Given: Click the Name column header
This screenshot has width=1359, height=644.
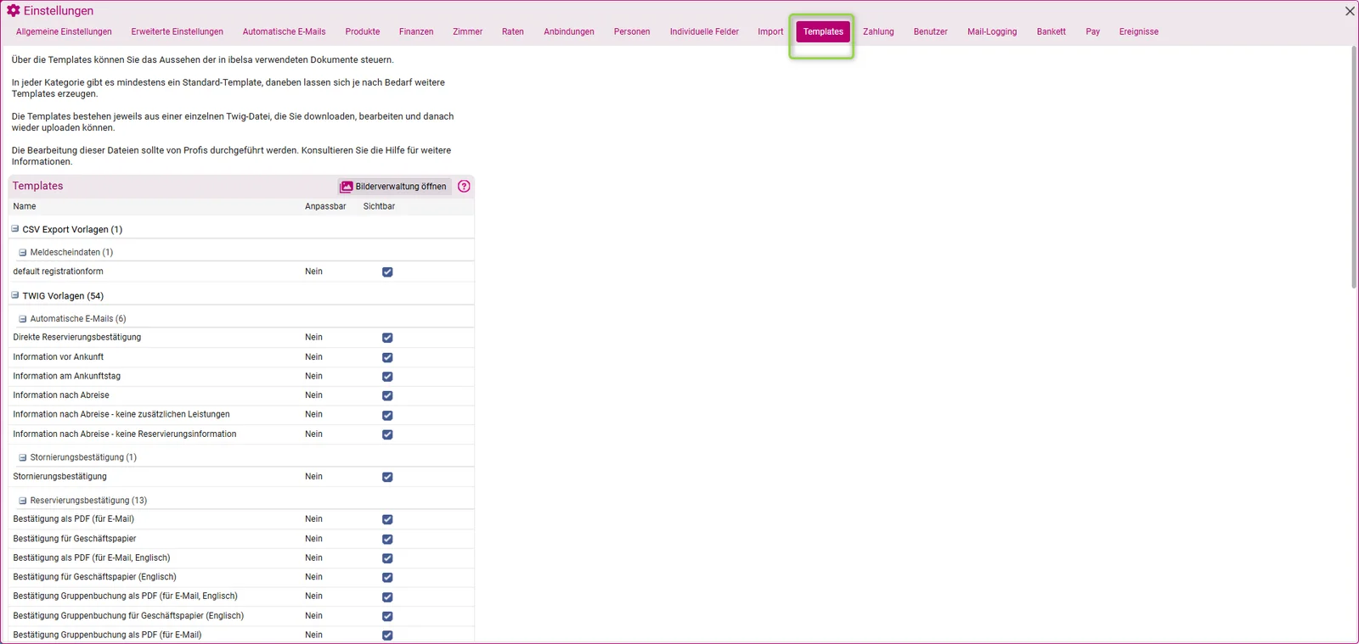Looking at the screenshot, I should pos(25,207).
